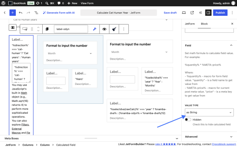Toggle the Hidden switch
The width and height of the screenshot is (237, 148).
[x=188, y=120]
